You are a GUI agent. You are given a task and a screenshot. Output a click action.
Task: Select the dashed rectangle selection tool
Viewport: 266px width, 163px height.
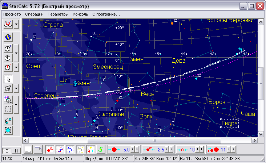coord(8,109)
